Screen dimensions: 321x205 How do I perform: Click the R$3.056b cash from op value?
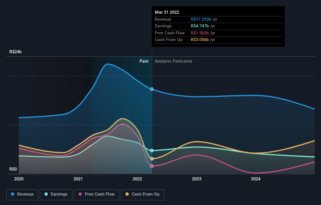coord(200,40)
